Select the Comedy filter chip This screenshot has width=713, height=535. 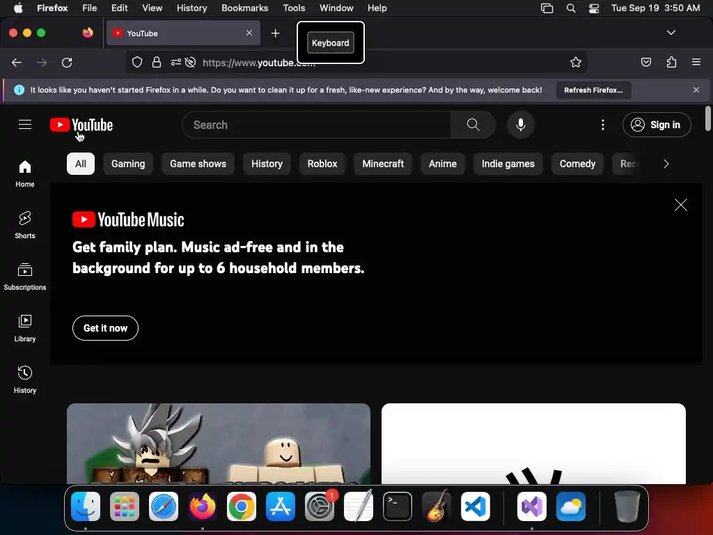click(577, 164)
